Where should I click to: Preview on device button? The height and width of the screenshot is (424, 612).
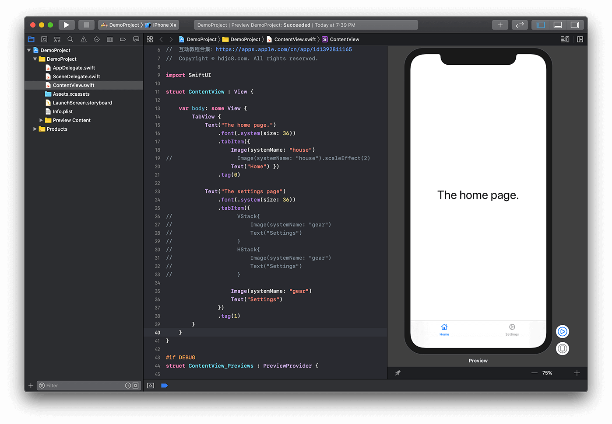tap(563, 349)
